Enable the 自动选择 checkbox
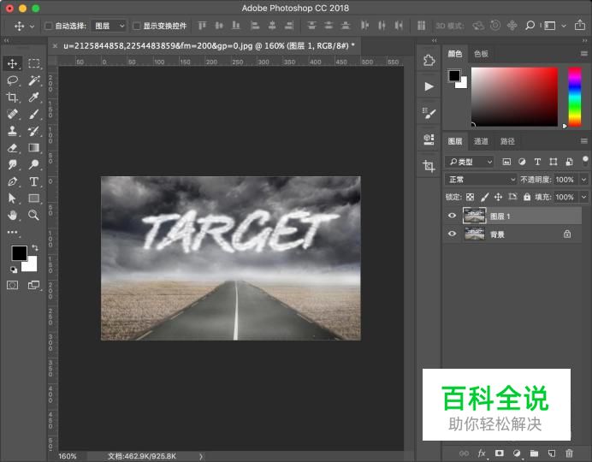The height and width of the screenshot is (462, 592). pos(48,27)
